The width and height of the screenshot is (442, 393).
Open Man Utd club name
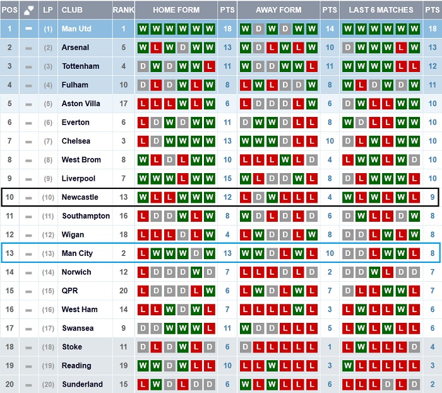(x=76, y=29)
